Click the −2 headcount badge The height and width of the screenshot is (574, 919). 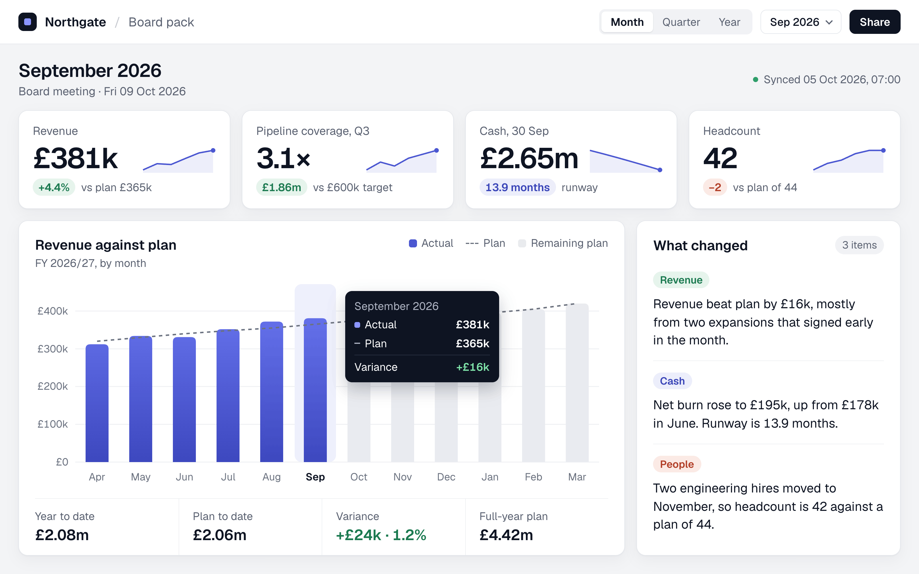[715, 187]
